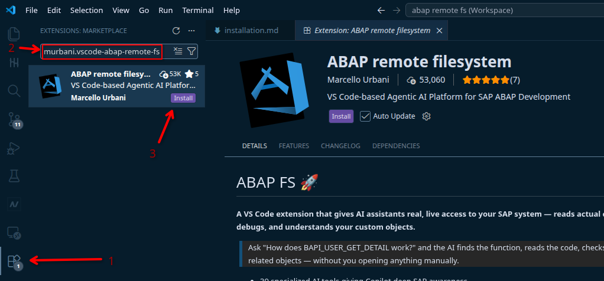Open Views and More Actions ellipsis
The width and height of the screenshot is (604, 281).
(191, 31)
